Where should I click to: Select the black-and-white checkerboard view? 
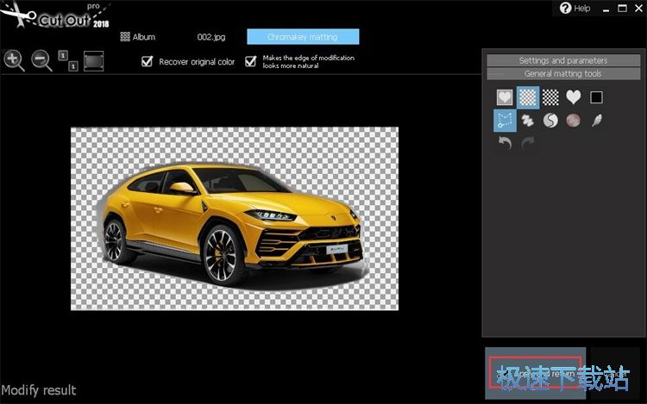[x=550, y=97]
